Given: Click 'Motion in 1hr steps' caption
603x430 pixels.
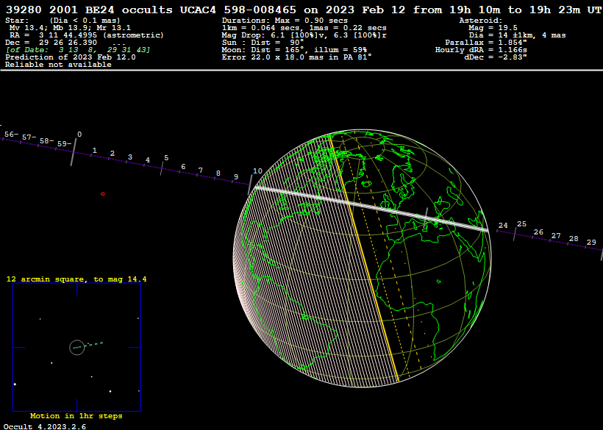Looking at the screenshot, I should tap(76, 416).
